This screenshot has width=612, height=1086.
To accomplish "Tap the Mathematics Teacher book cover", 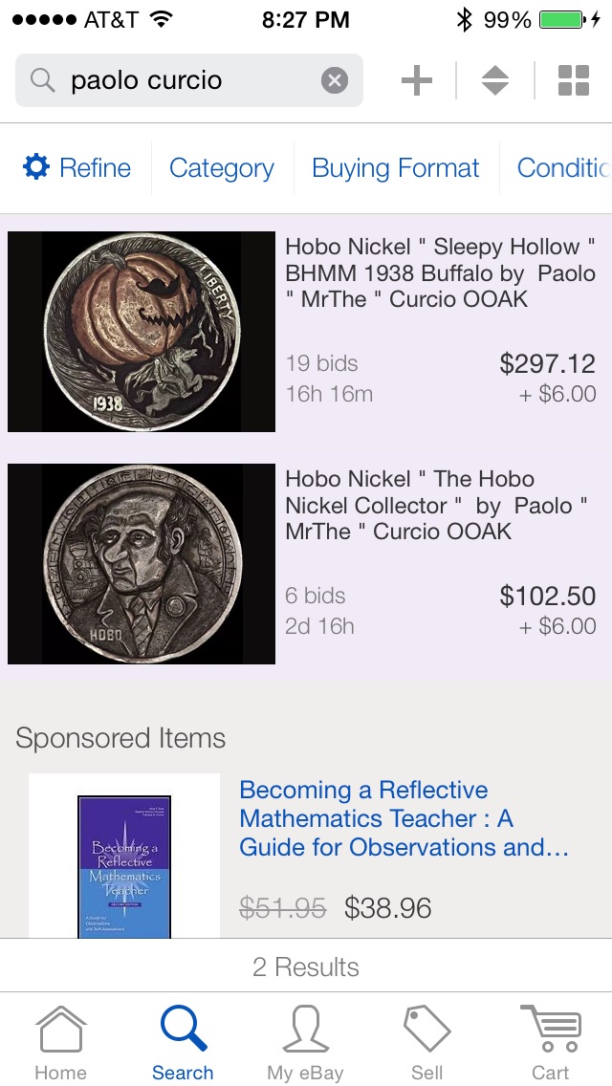I will click(124, 860).
